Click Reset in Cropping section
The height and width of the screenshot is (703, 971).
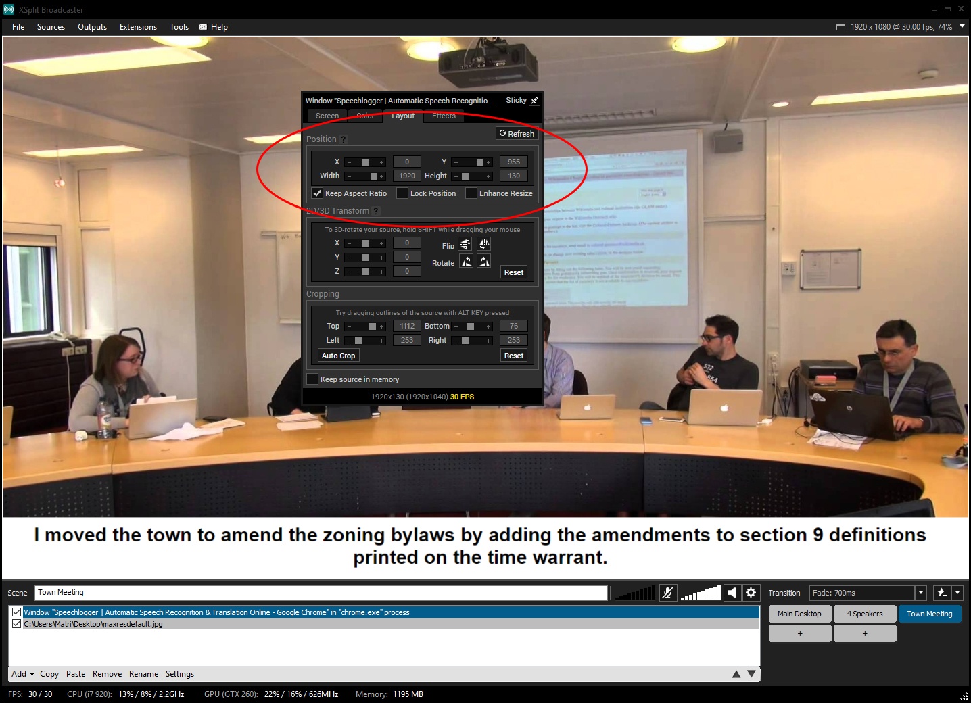(514, 356)
